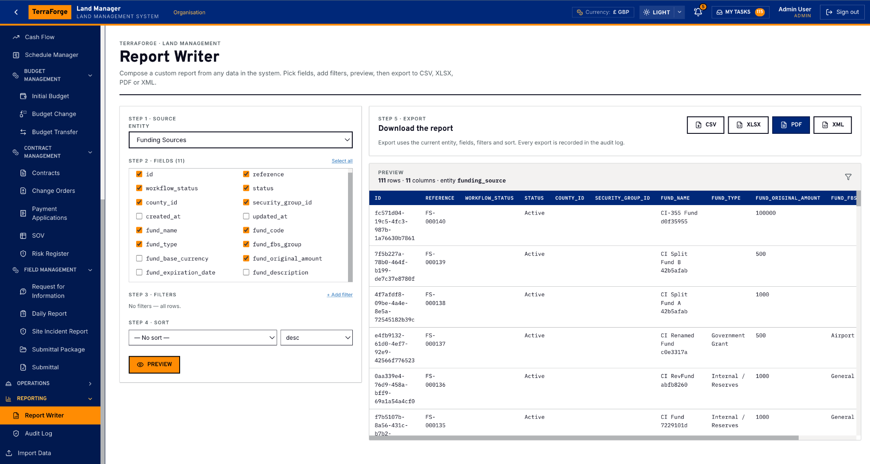Expand the Operations section
This screenshot has width=870, height=464.
(x=90, y=383)
